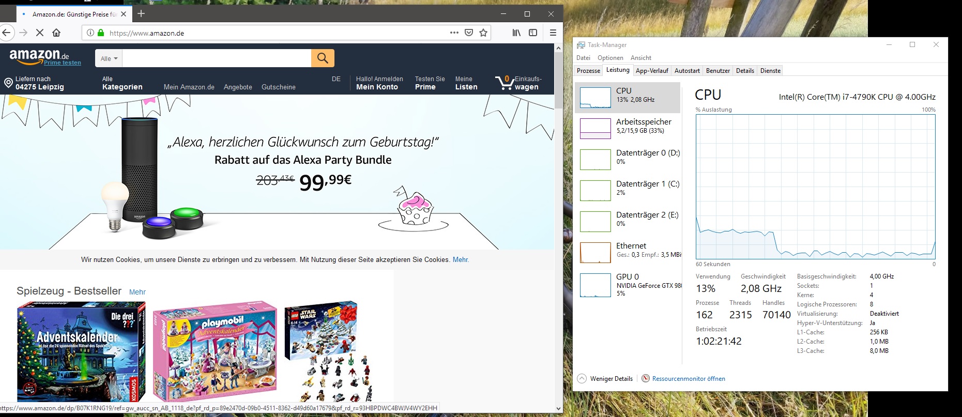Open Meine Listen dropdown
Screen dimensions: 962x417
coord(466,83)
